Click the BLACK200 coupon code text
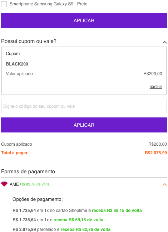The image size is (168, 232). (17, 64)
